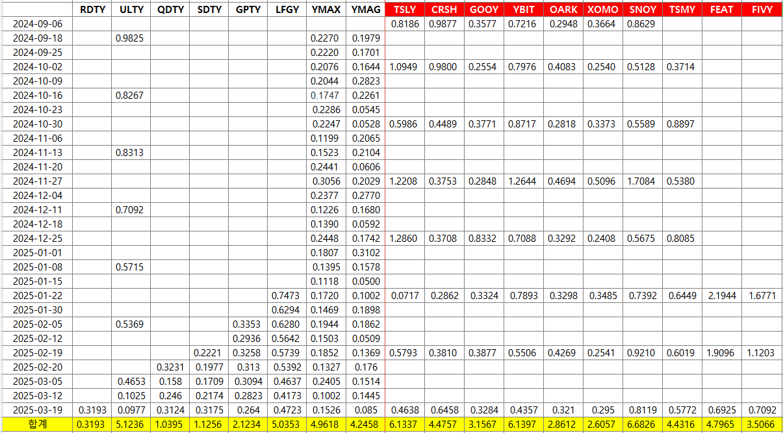Click QDTY value 0.3231 on 2025-02-20
Image resolution: width=783 pixels, height=433 pixels.
(x=170, y=367)
